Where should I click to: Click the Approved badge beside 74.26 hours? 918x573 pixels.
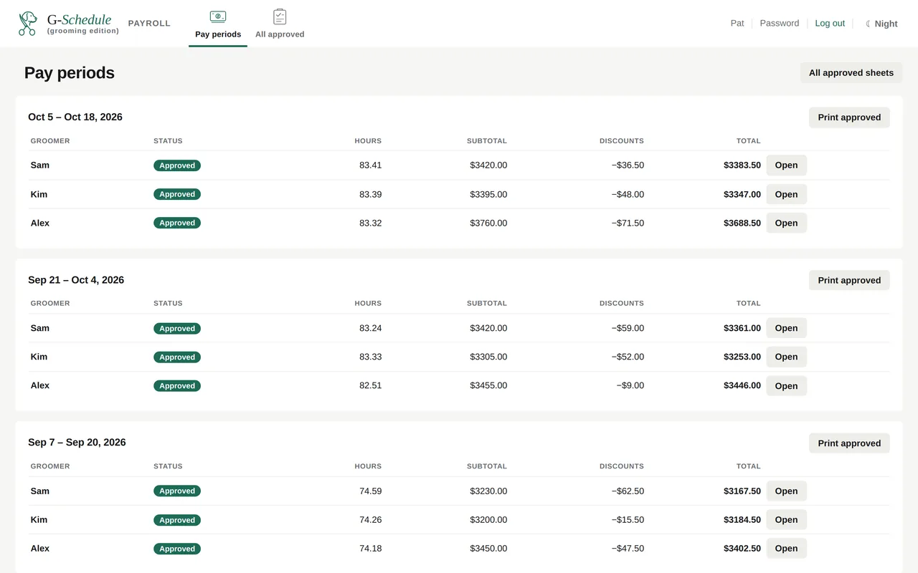(177, 520)
